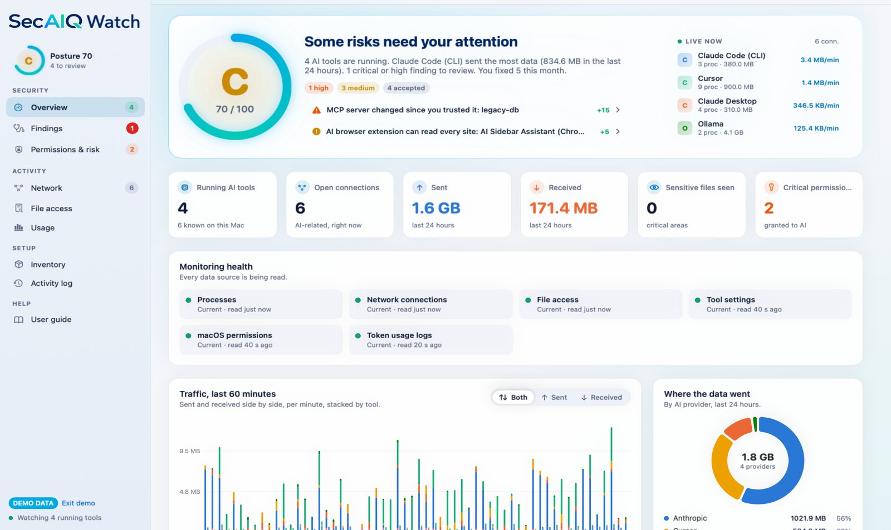Click the 4 accepted tag

point(406,88)
